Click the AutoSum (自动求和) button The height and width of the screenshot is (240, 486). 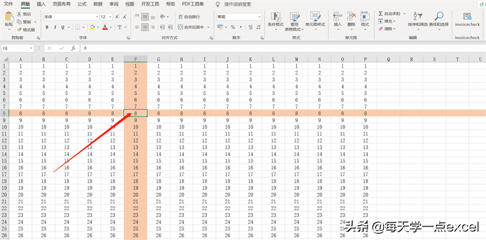[392, 13]
